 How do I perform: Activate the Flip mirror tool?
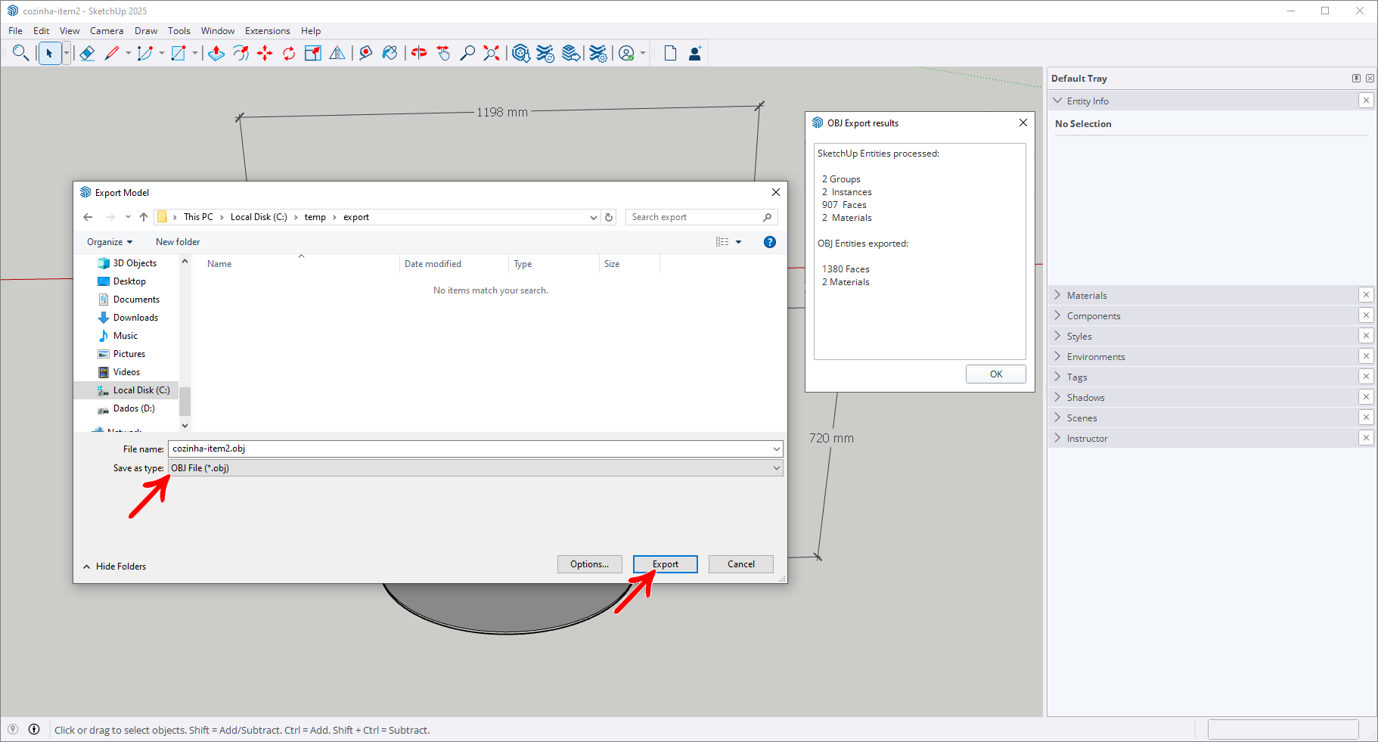pyautogui.click(x=337, y=53)
